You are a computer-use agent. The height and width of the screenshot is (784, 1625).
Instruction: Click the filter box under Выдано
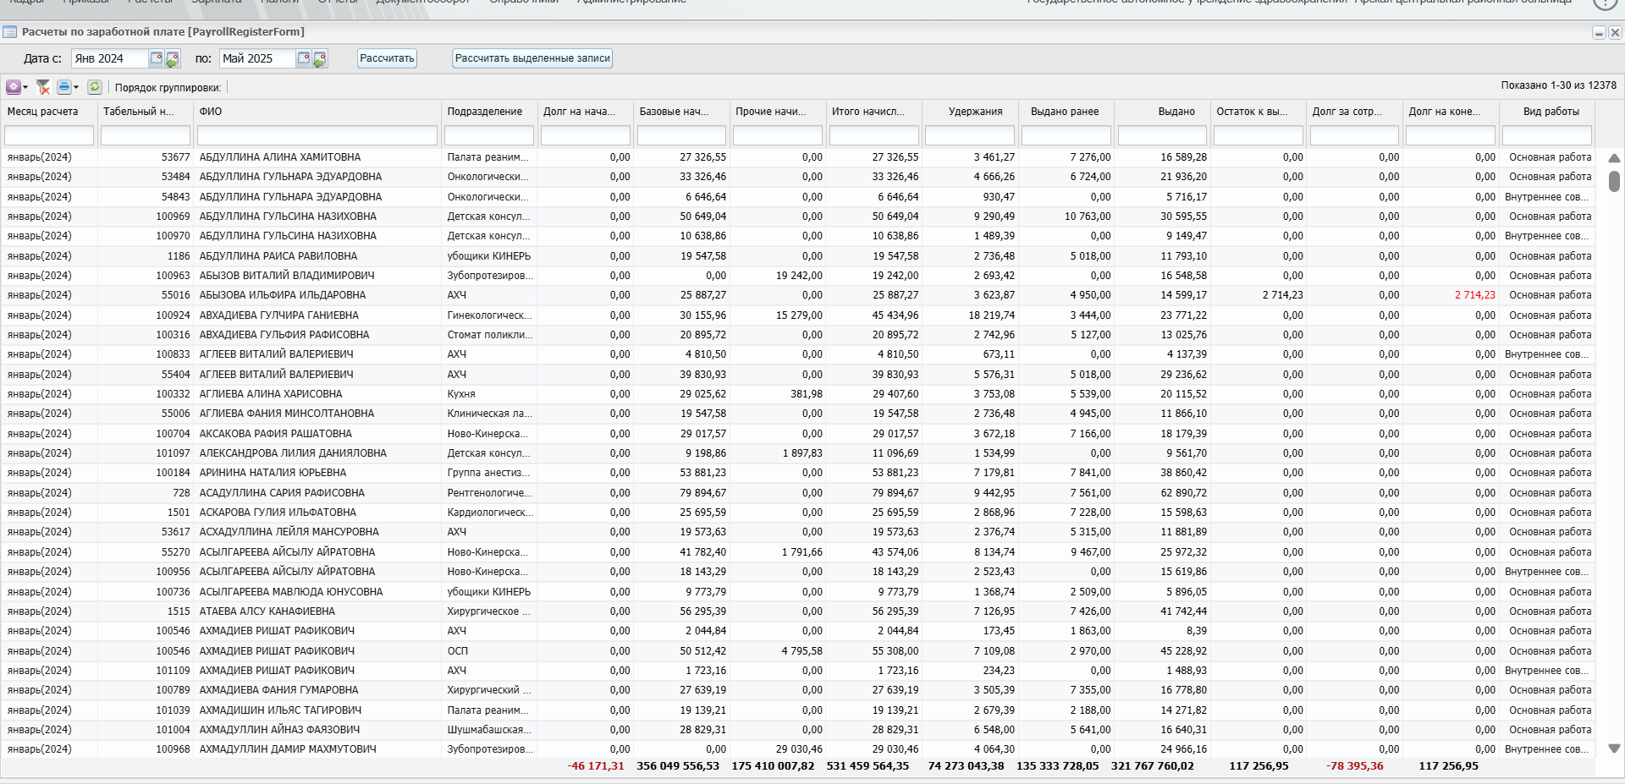click(x=1162, y=135)
